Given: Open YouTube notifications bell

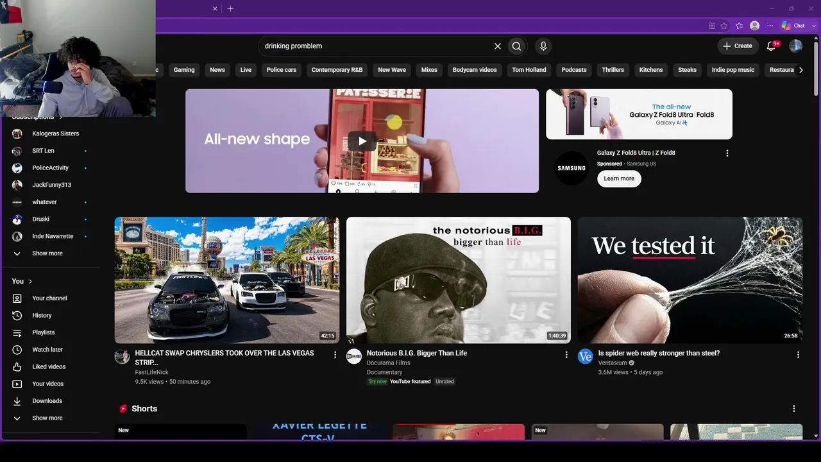Looking at the screenshot, I should (772, 46).
